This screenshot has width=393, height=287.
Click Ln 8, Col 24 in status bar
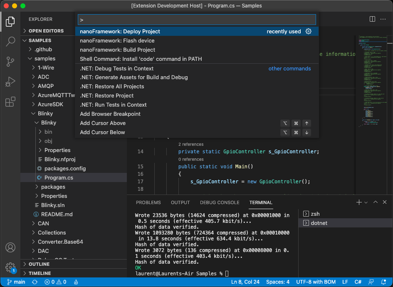[x=245, y=282]
